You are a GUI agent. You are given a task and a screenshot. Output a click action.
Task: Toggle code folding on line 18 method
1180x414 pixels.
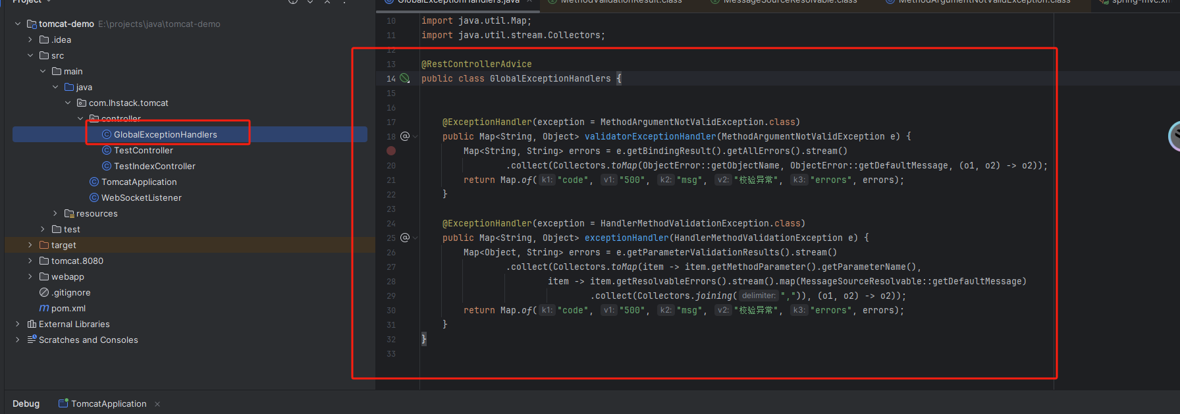pos(416,137)
